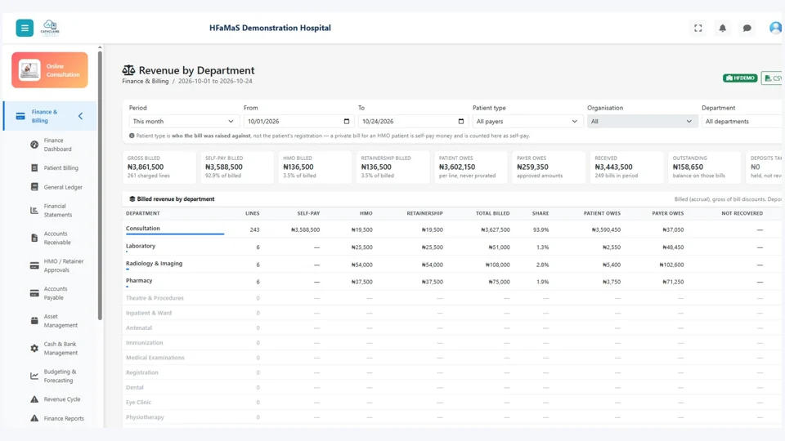The height and width of the screenshot is (441, 785).
Task: Open Finance Reports in sidebar
Action: click(64, 418)
